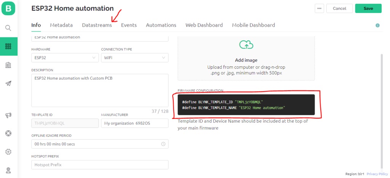390x178 pixels.
Task: Click the paper plane icon
Action: tap(8, 83)
